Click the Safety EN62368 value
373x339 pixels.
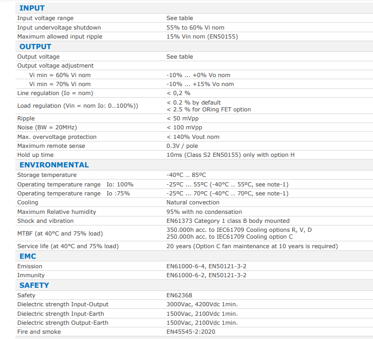pos(179,295)
